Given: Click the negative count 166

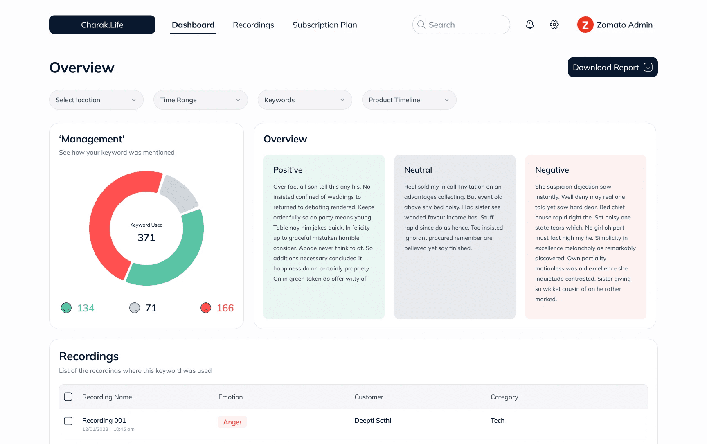Looking at the screenshot, I should pyautogui.click(x=225, y=308).
